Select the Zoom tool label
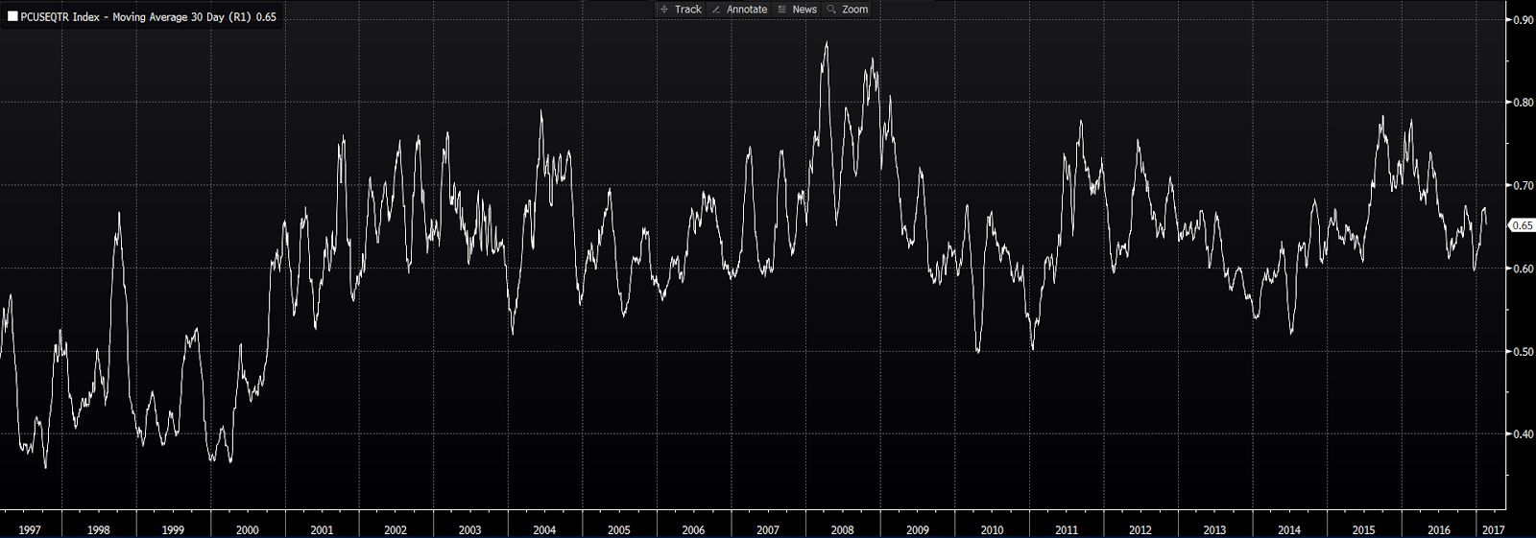Screen dimensions: 1536x538 (x=854, y=9)
